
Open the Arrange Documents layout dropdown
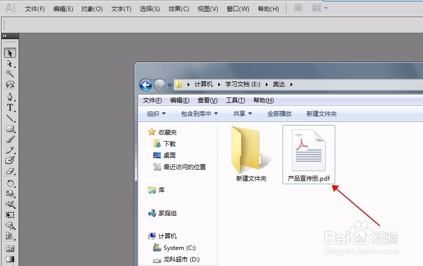pyautogui.click(x=320, y=8)
